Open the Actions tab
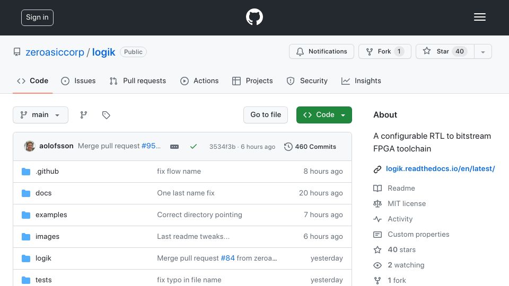This screenshot has height=286, width=509. click(199, 81)
